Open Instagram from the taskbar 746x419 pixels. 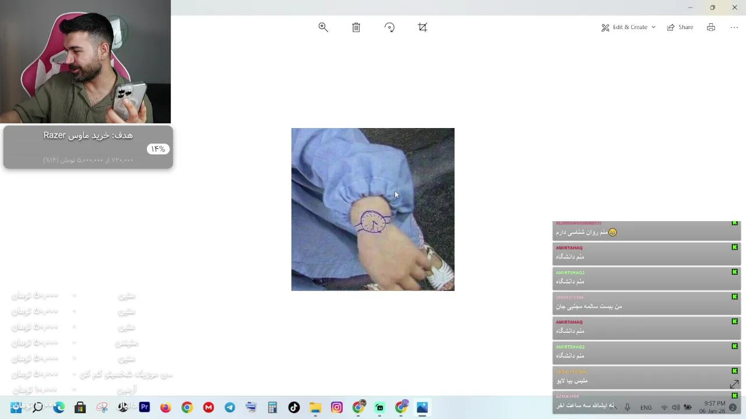pos(337,407)
